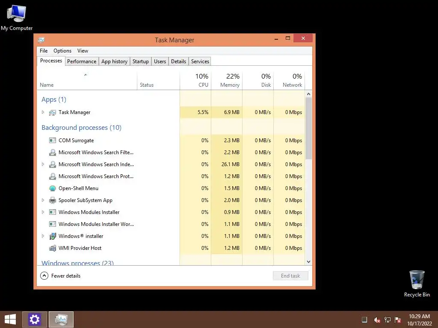This screenshot has width=438, height=328.
Task: Expand the Spooler SubSystem App row
Action: [43, 200]
